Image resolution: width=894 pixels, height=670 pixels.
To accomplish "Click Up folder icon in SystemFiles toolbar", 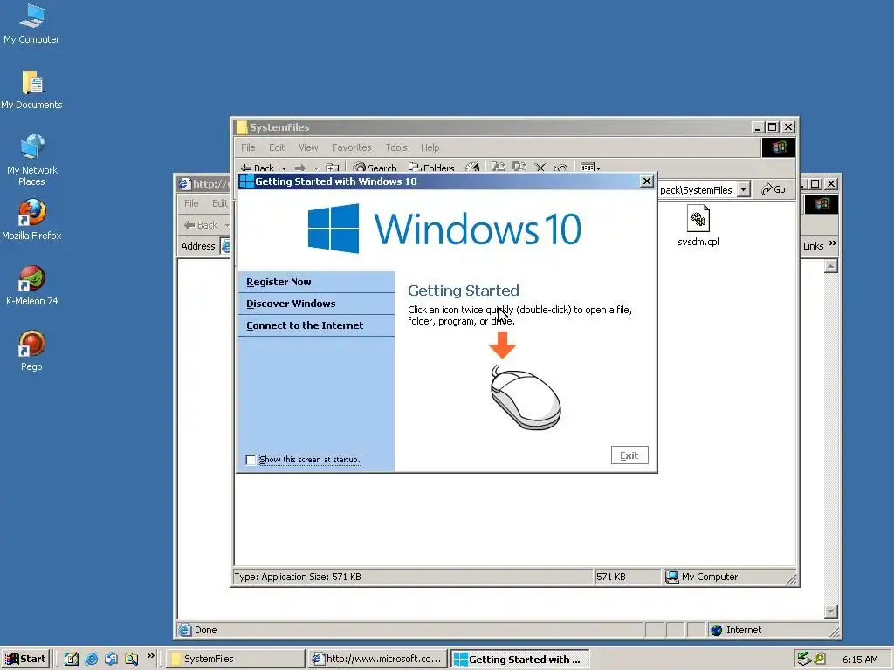I will click(332, 167).
